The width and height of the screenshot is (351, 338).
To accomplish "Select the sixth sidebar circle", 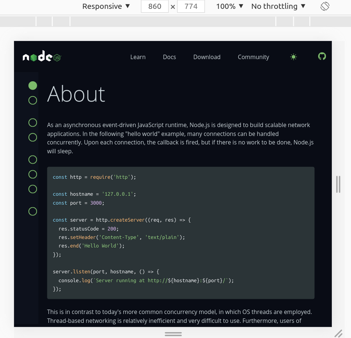I will click(x=33, y=174).
